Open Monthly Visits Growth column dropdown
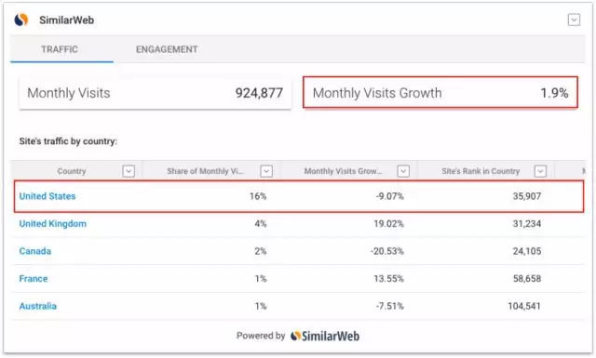Viewport: 596px width, 358px height. click(403, 171)
